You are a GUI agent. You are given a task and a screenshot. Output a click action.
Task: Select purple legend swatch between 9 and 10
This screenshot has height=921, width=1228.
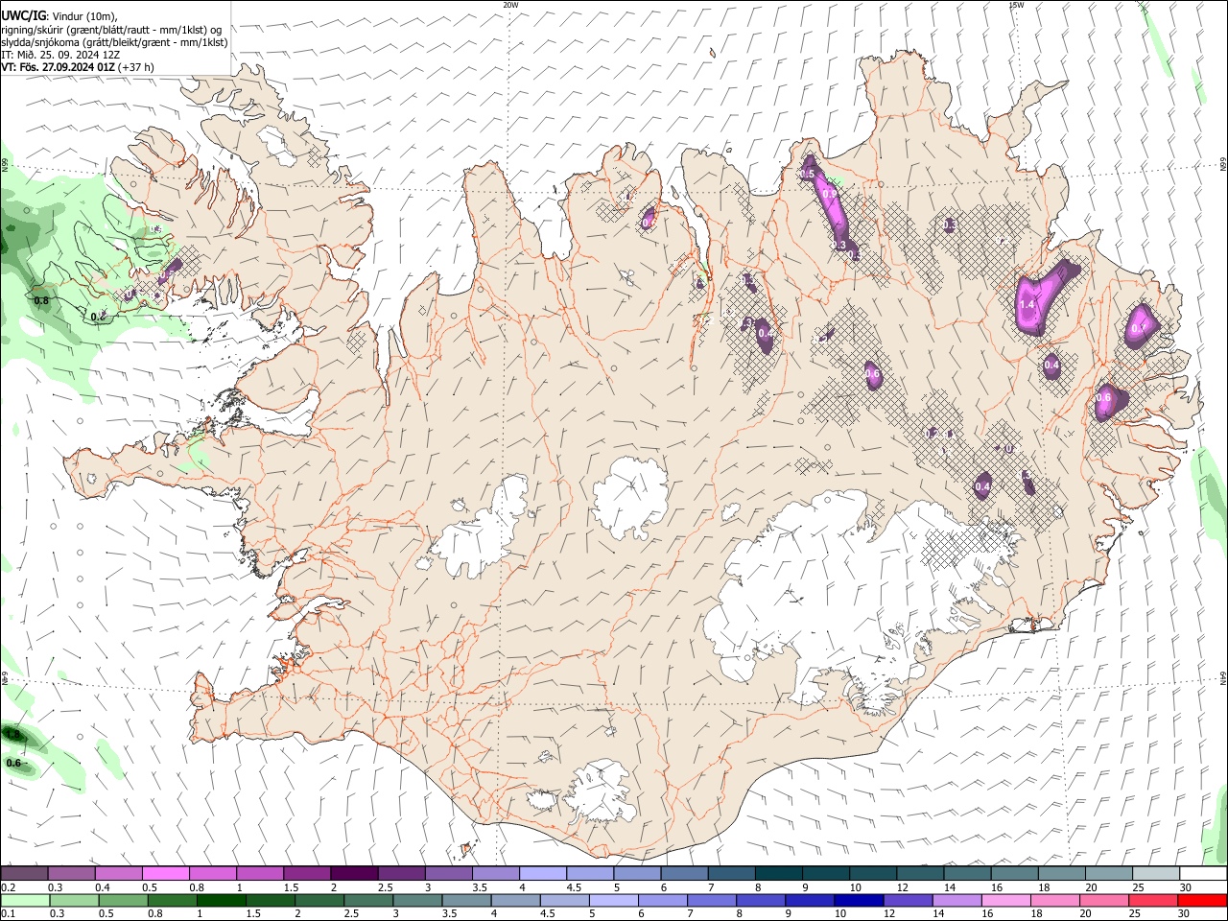tap(826, 873)
